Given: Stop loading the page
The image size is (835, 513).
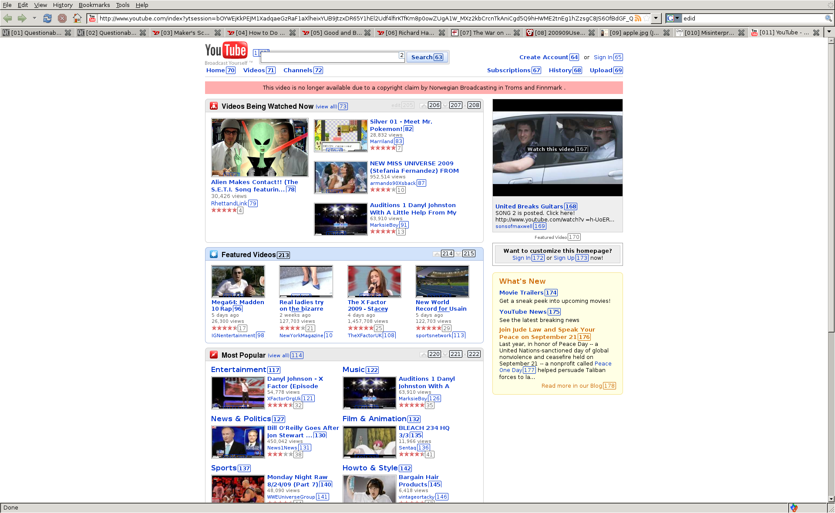Looking at the screenshot, I should (x=62, y=18).
